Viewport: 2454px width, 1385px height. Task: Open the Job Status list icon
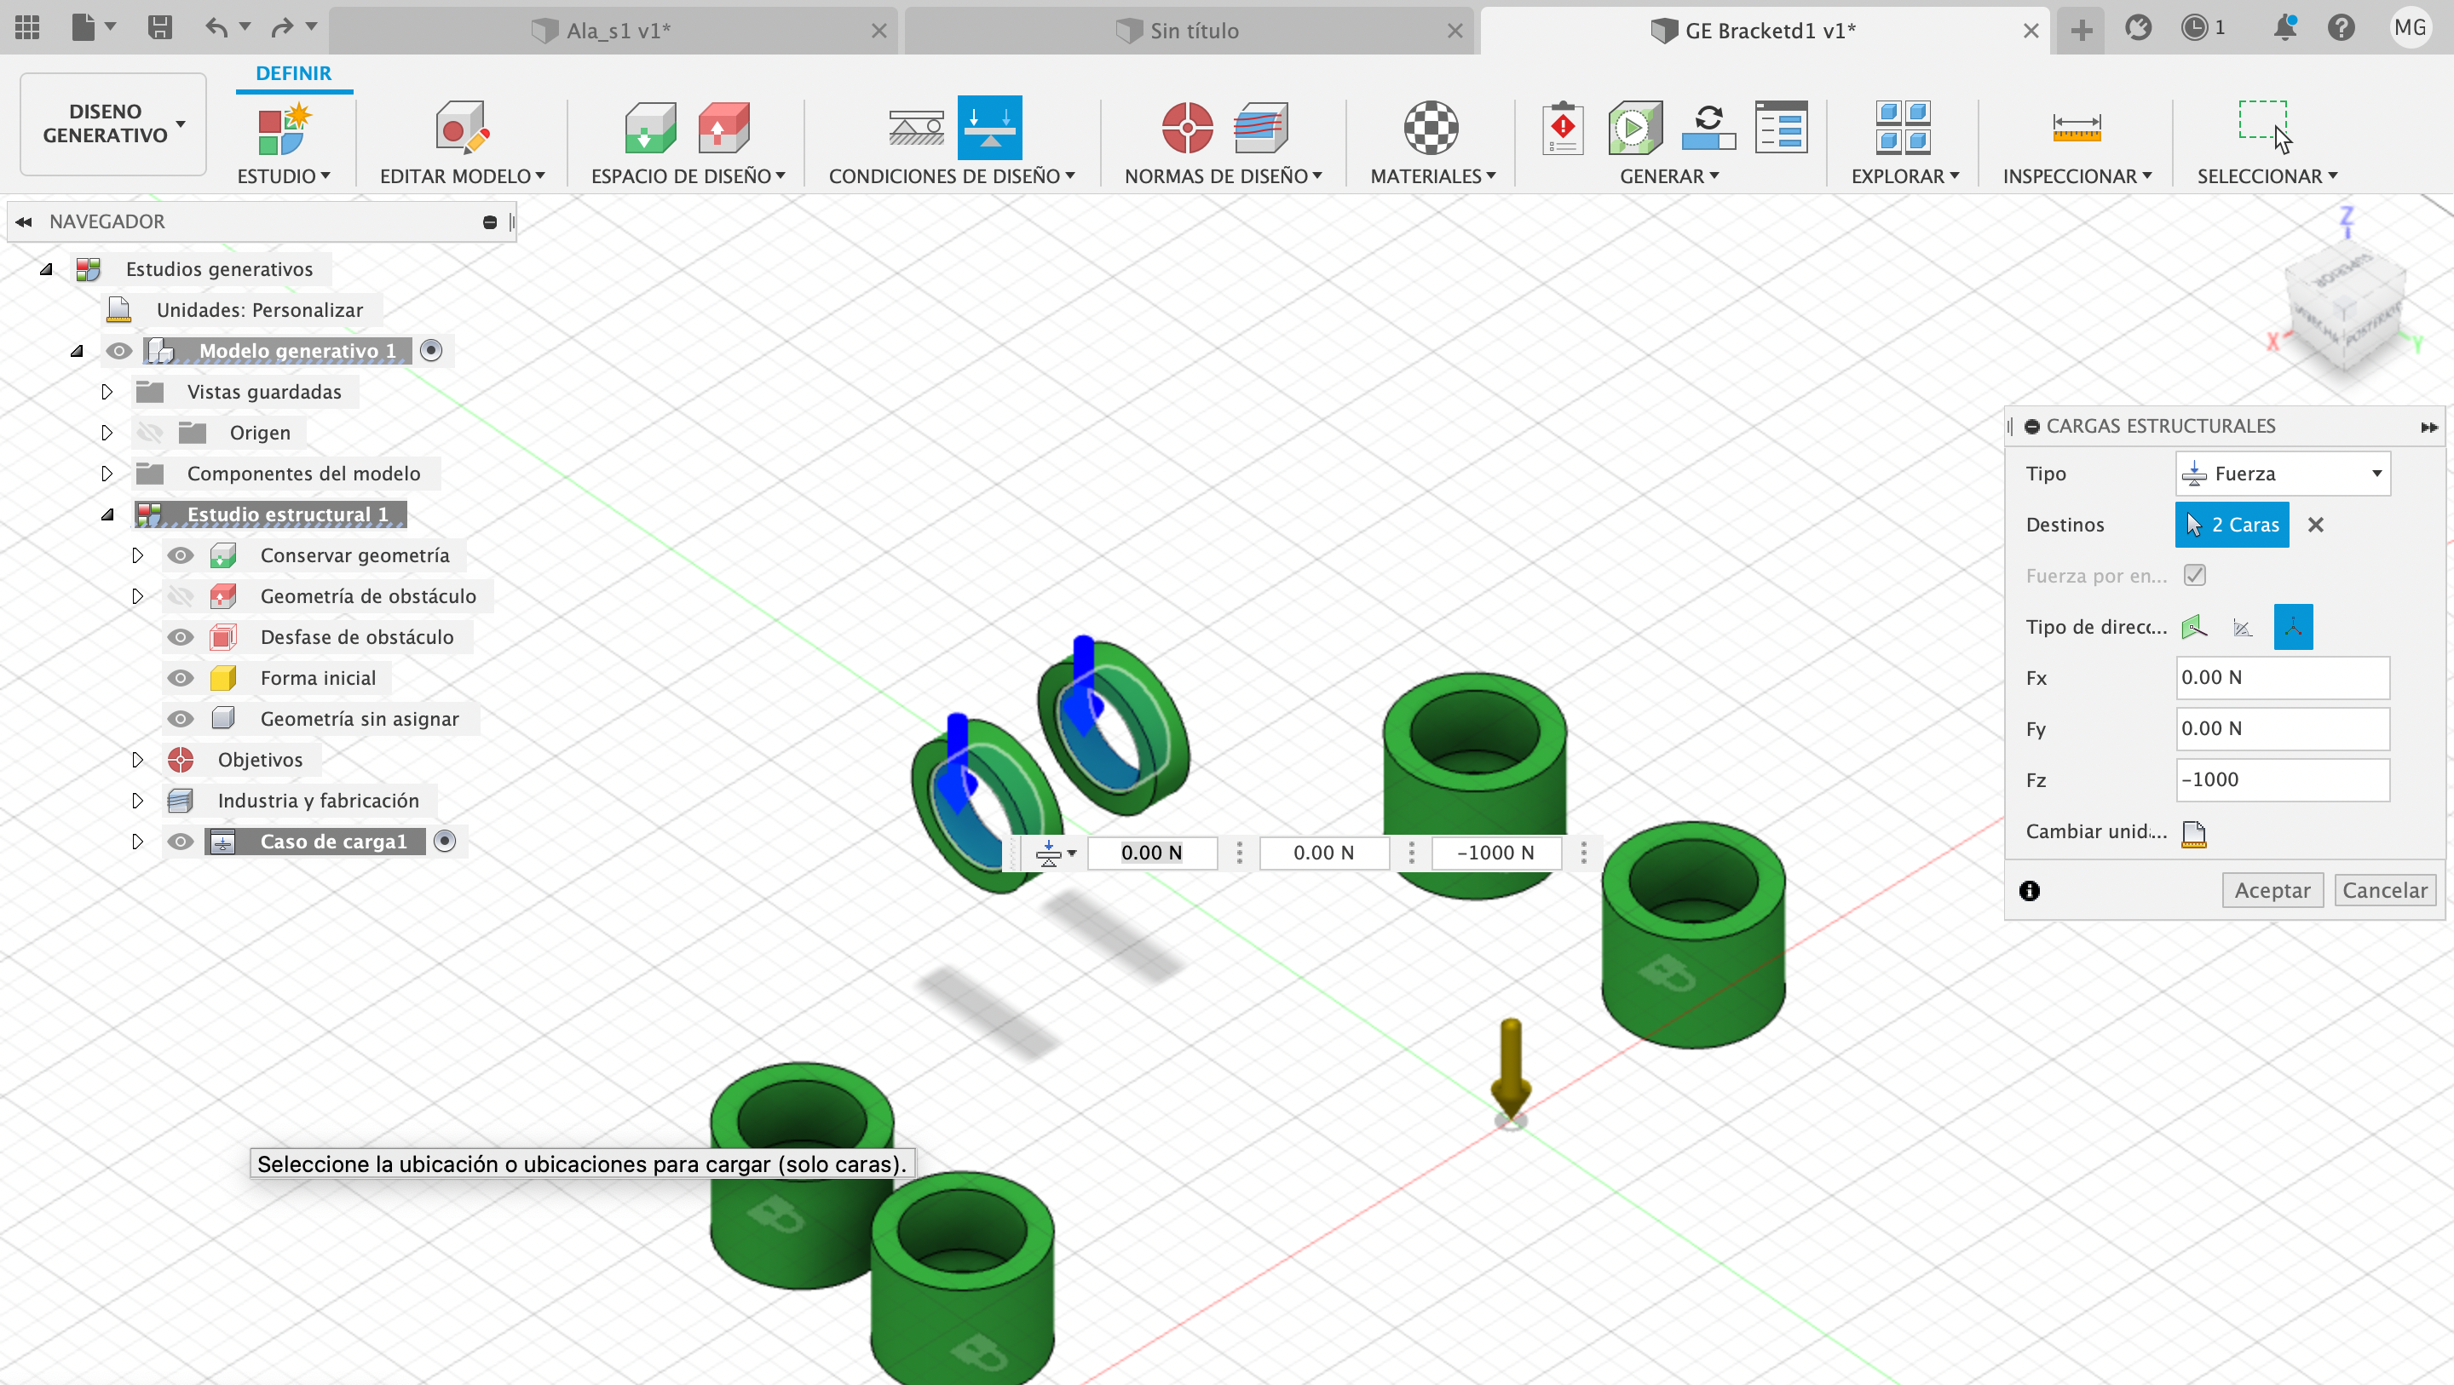[1781, 127]
